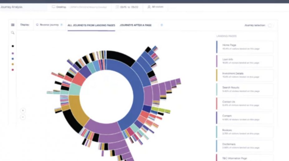
Task: Click the All visitors segment icon
Action: tap(149, 7)
